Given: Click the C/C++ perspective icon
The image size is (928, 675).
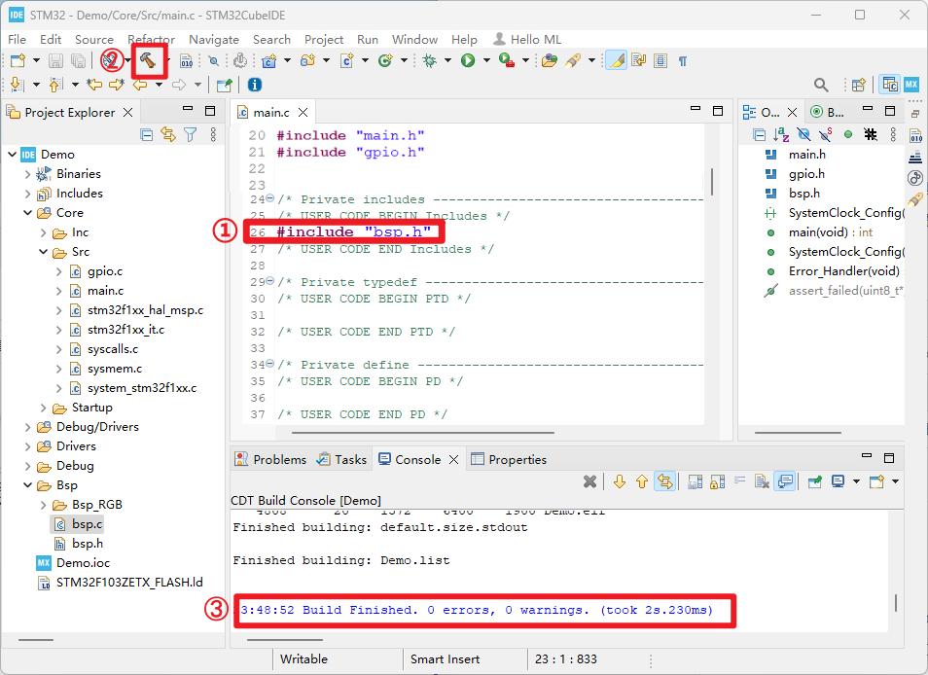Looking at the screenshot, I should (889, 84).
